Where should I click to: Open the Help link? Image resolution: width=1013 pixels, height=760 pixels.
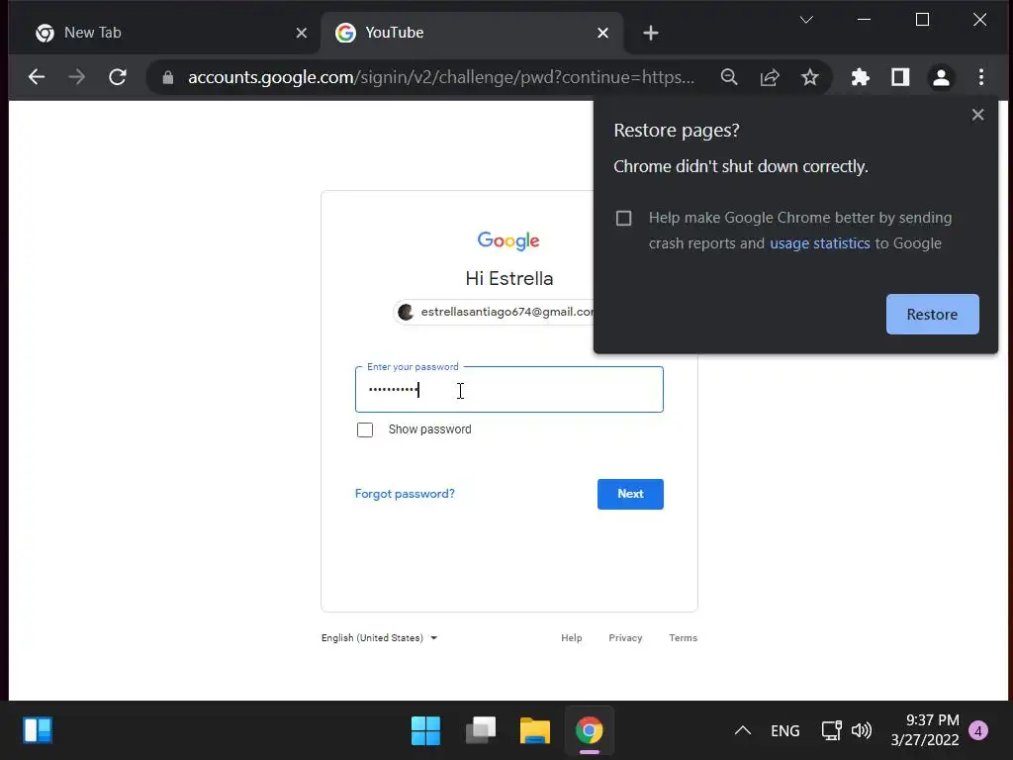pos(572,638)
